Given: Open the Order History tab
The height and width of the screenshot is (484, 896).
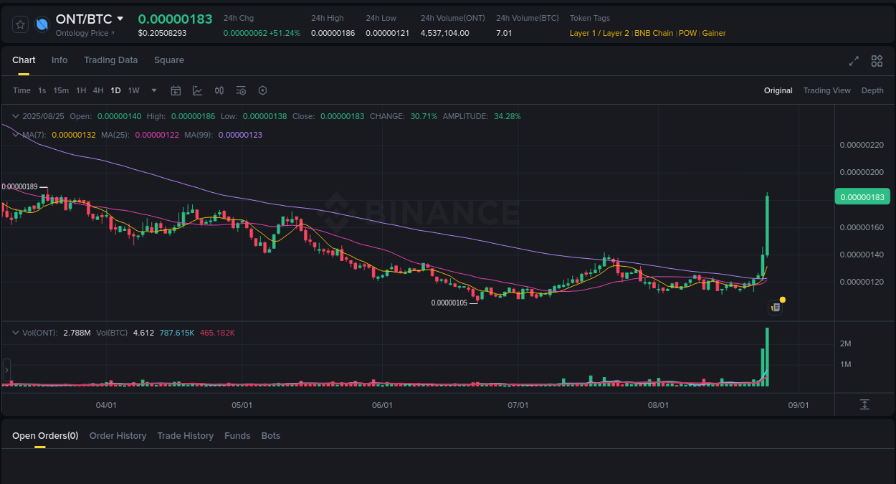Looking at the screenshot, I should click(x=118, y=435).
